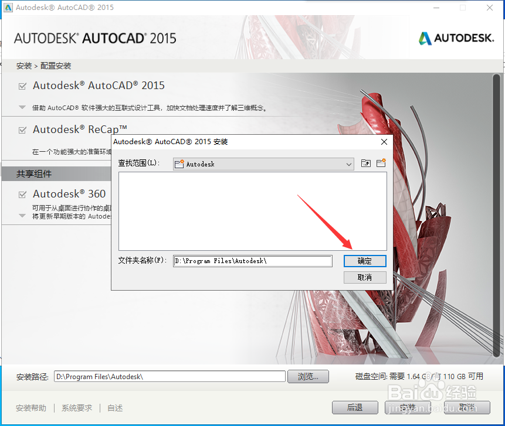Screen dimensions: 505x426
Task: Click the 文件夹名称 folder path input field
Action: pos(252,261)
